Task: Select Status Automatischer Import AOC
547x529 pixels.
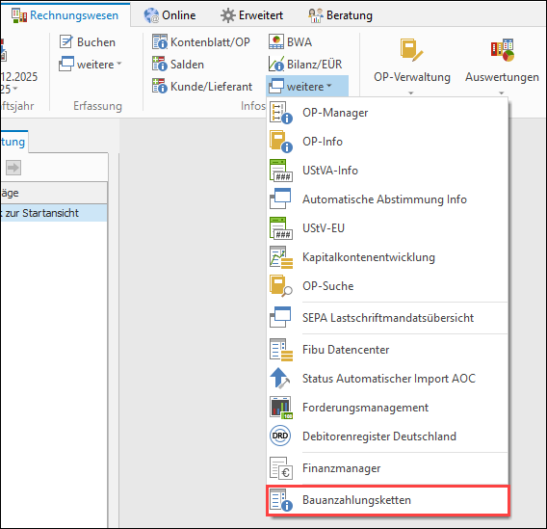Action: click(387, 379)
